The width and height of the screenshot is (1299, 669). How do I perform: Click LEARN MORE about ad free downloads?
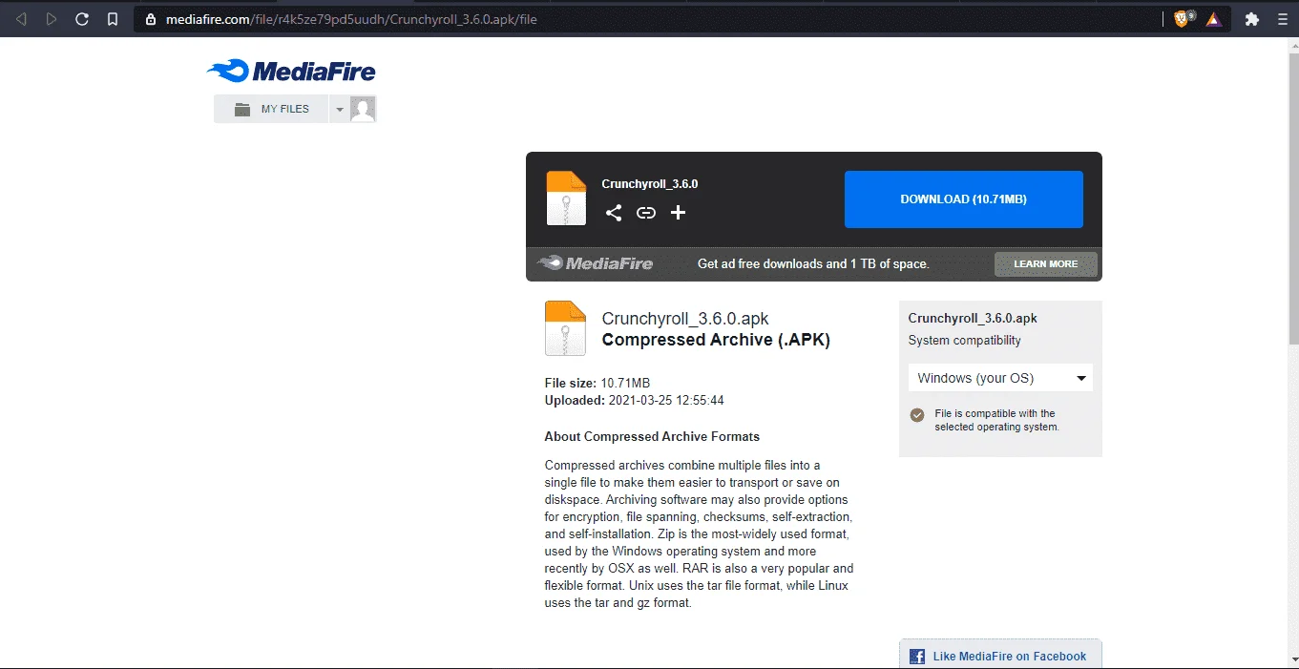pyautogui.click(x=1045, y=264)
